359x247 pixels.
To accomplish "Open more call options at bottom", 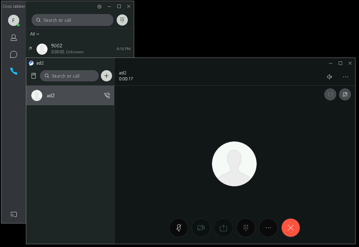I will pos(268,228).
